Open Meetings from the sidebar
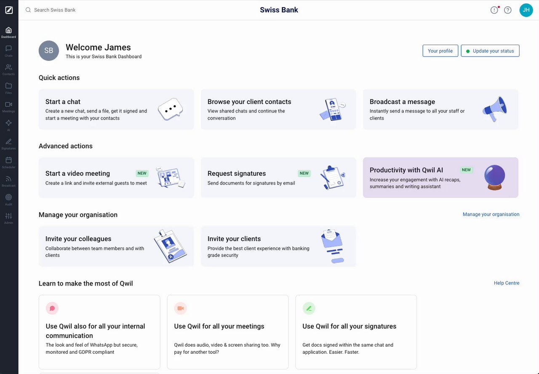Image resolution: width=539 pixels, height=374 pixels. pyautogui.click(x=8, y=106)
